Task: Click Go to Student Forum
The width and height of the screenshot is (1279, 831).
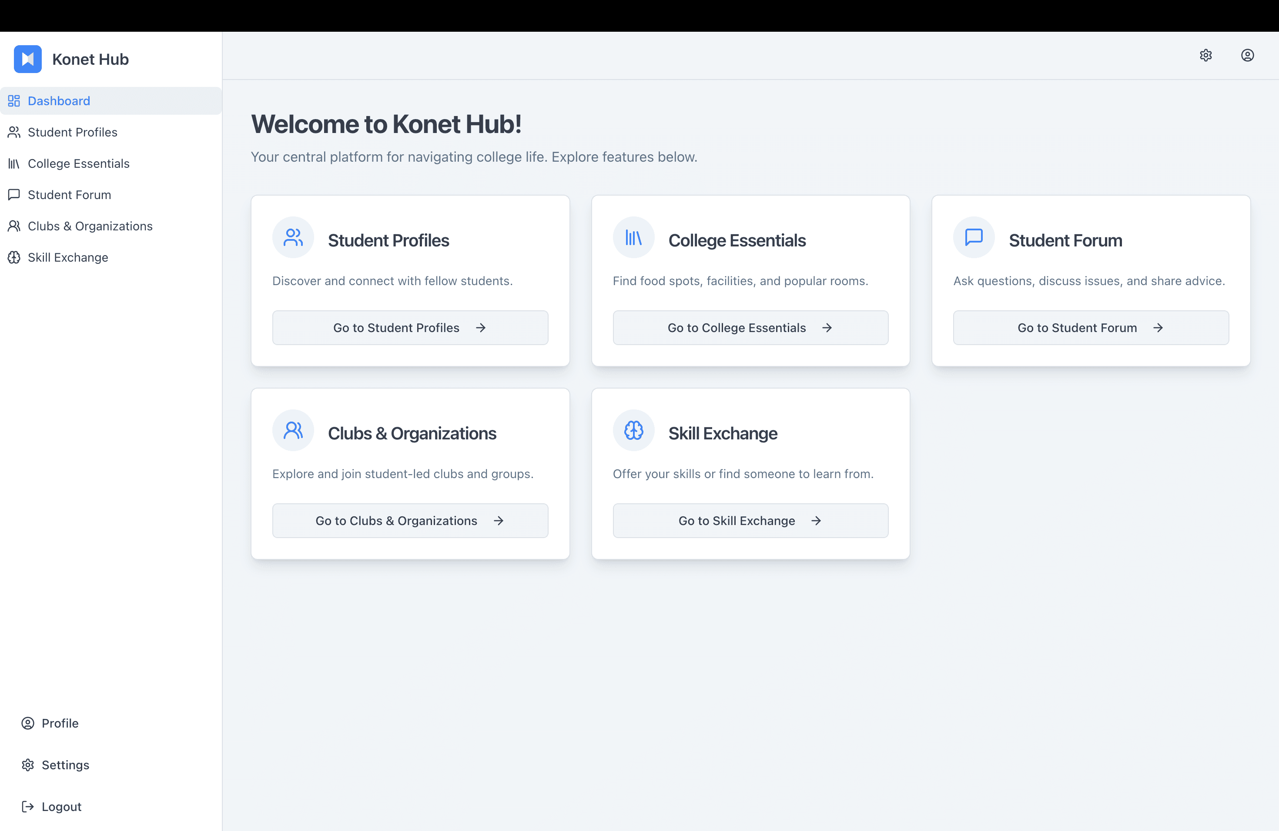Action: [x=1090, y=327]
